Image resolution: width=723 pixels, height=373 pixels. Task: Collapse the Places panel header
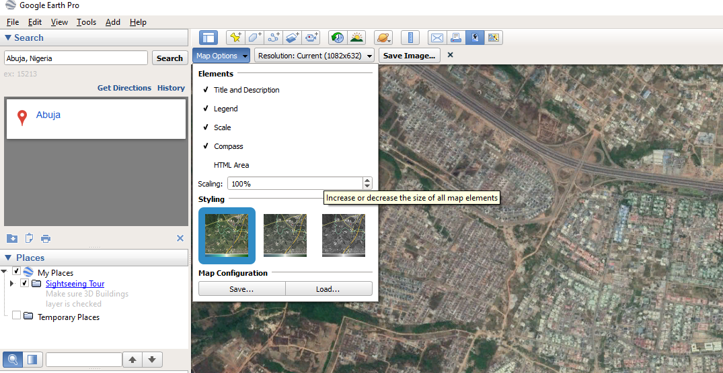(x=95, y=258)
